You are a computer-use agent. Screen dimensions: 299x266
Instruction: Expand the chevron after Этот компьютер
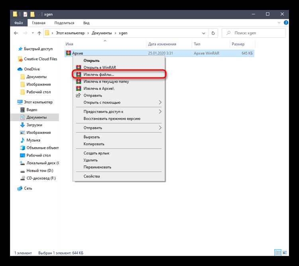point(88,33)
